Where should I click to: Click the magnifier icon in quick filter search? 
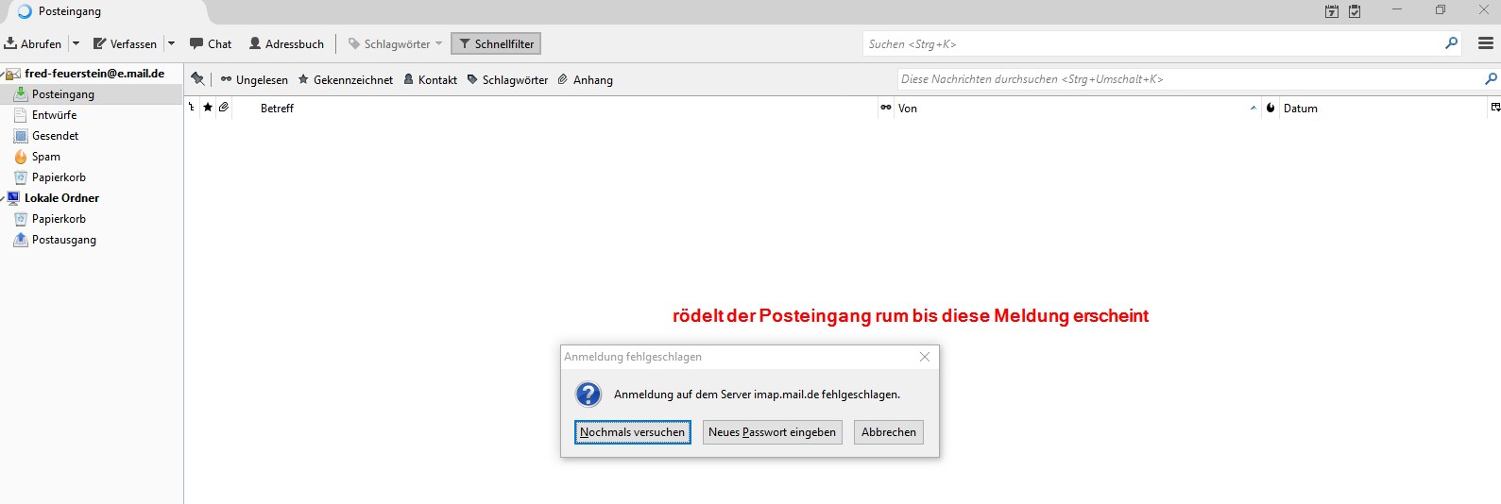click(x=1491, y=79)
